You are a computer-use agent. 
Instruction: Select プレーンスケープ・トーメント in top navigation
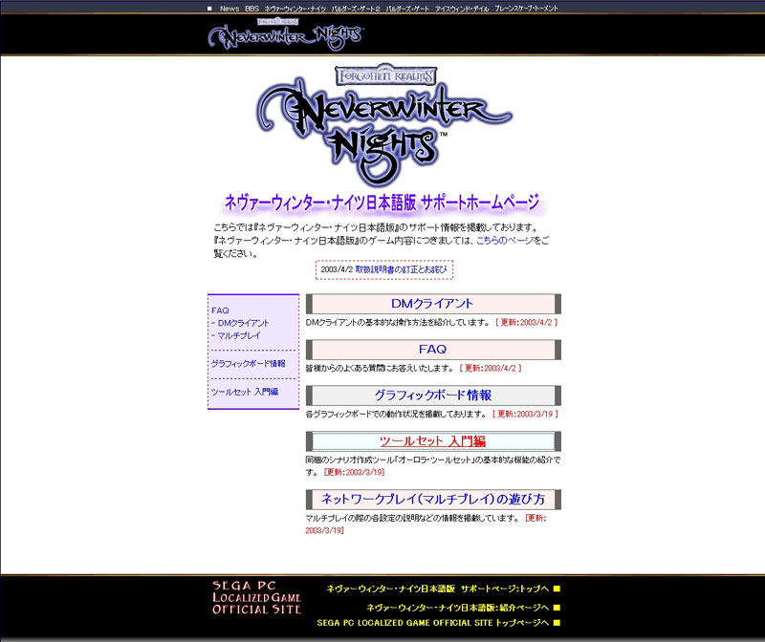tap(526, 9)
